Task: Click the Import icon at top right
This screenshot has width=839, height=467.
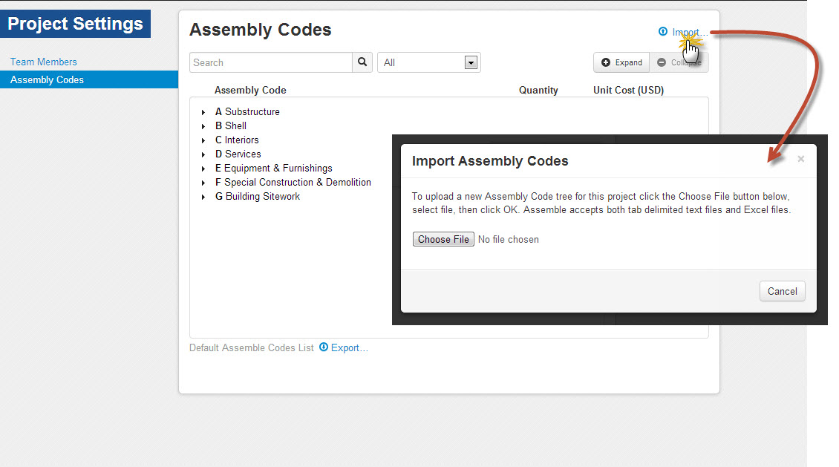Action: (x=663, y=32)
